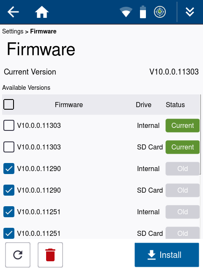Check V10.0.0.11303 Internal firmware checkbox
The image size is (203, 271).
pyautogui.click(x=9, y=125)
